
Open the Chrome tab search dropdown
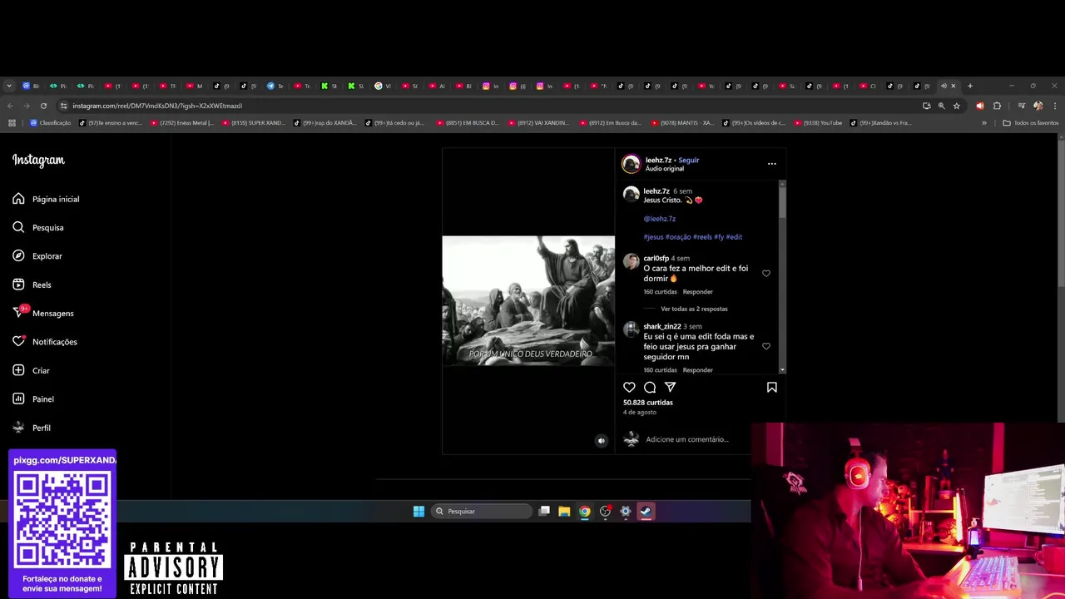coord(9,86)
